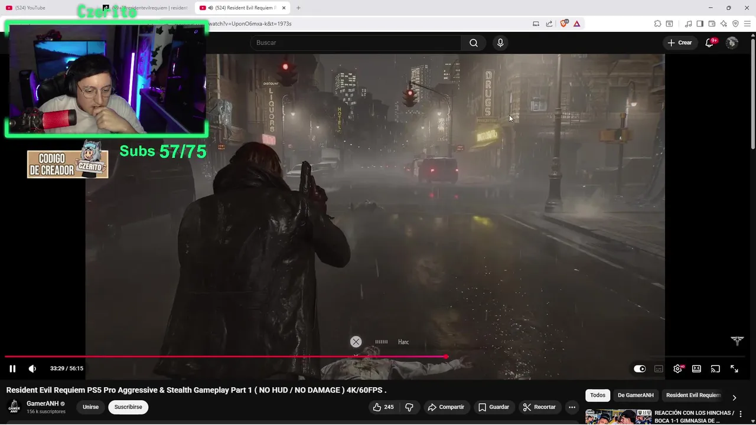The height and width of the screenshot is (425, 756).
Task: Open the Leo AI sparkle icon
Action: pyautogui.click(x=724, y=24)
